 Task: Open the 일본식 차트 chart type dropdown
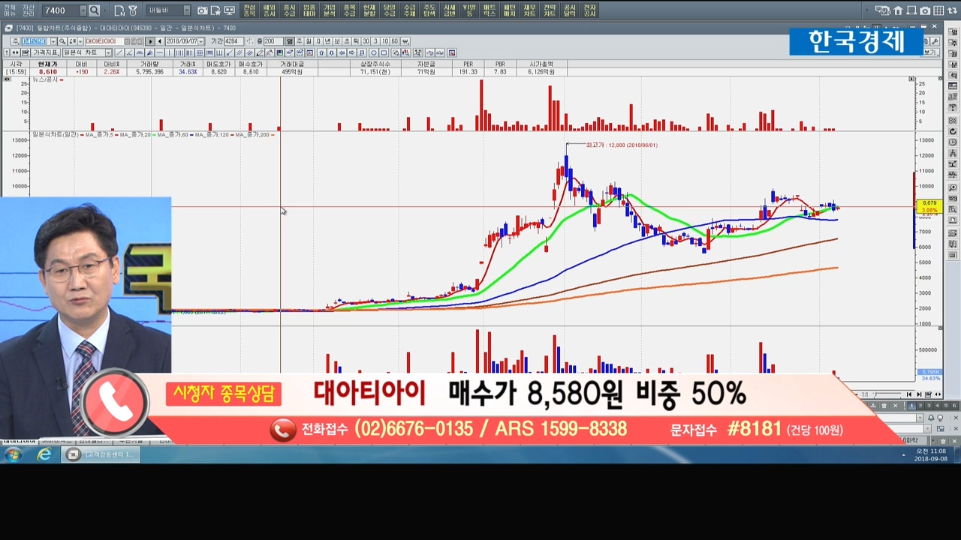point(109,52)
